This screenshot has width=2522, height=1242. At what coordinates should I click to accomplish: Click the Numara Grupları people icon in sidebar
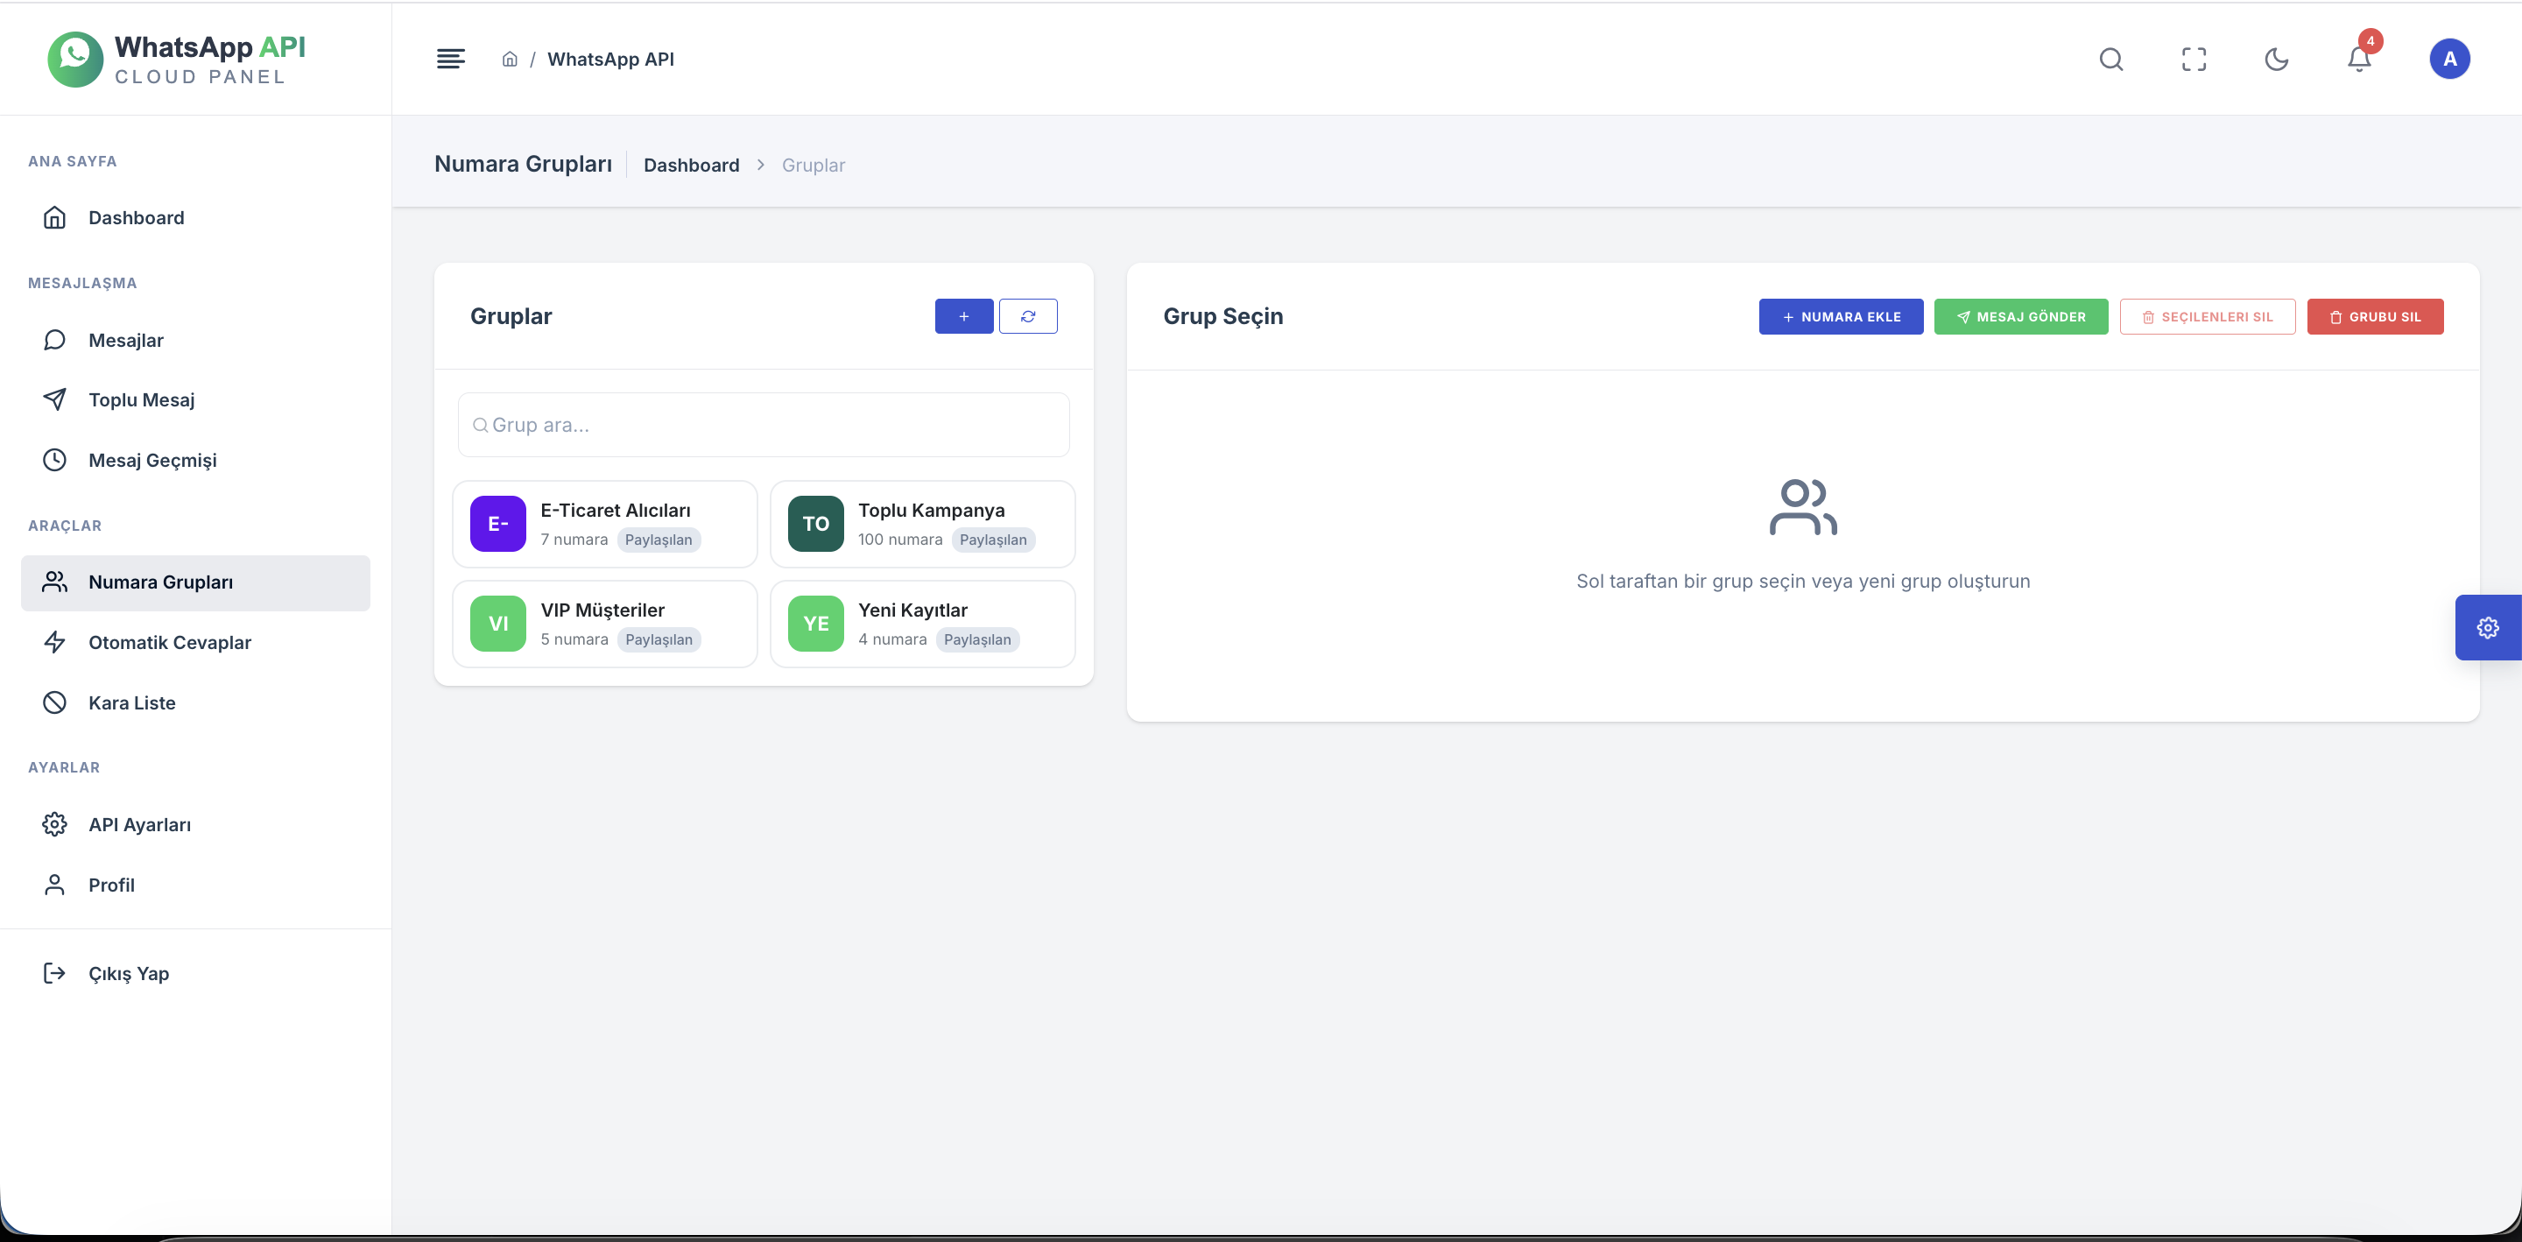click(x=55, y=582)
